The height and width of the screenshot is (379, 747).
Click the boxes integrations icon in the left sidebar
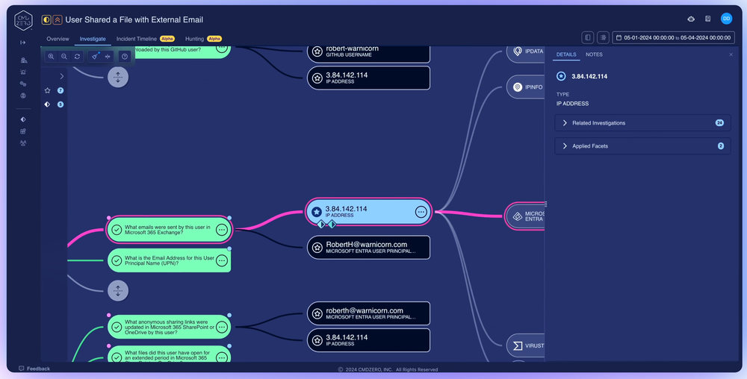[23, 131]
